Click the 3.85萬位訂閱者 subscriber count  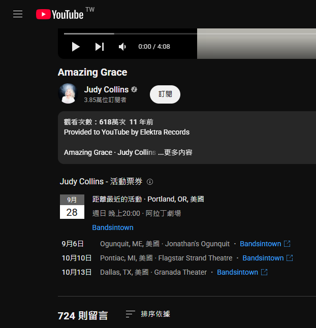tap(105, 100)
